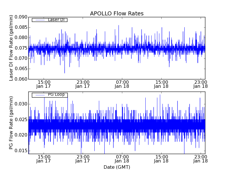Screen dimensions: 228x171
Task: Click top plot's "23:00 Jan 17" tick label
Action: pyautogui.click(x=83, y=84)
